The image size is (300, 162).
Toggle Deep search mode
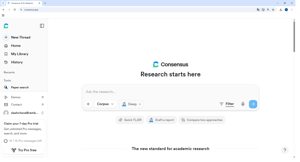132,104
